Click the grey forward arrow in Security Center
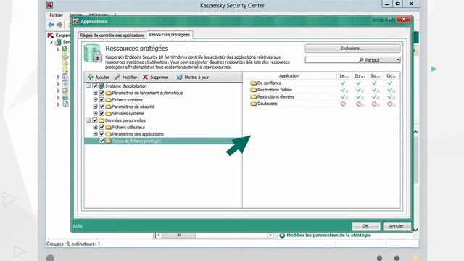This screenshot has width=464, height=261. coord(59,25)
